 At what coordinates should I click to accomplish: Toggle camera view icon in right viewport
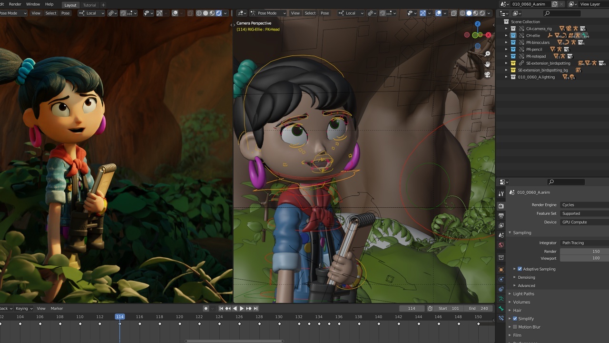pos(487,75)
